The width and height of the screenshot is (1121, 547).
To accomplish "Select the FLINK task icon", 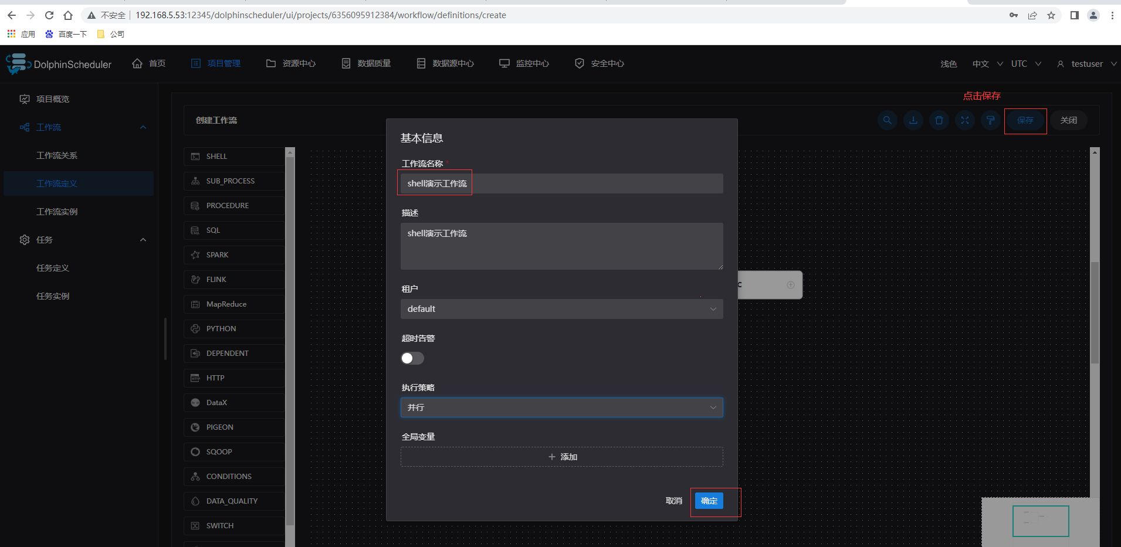I will click(195, 280).
